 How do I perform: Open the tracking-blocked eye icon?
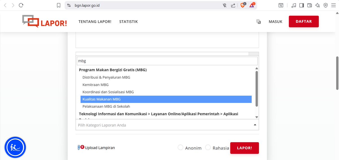coord(225,5)
